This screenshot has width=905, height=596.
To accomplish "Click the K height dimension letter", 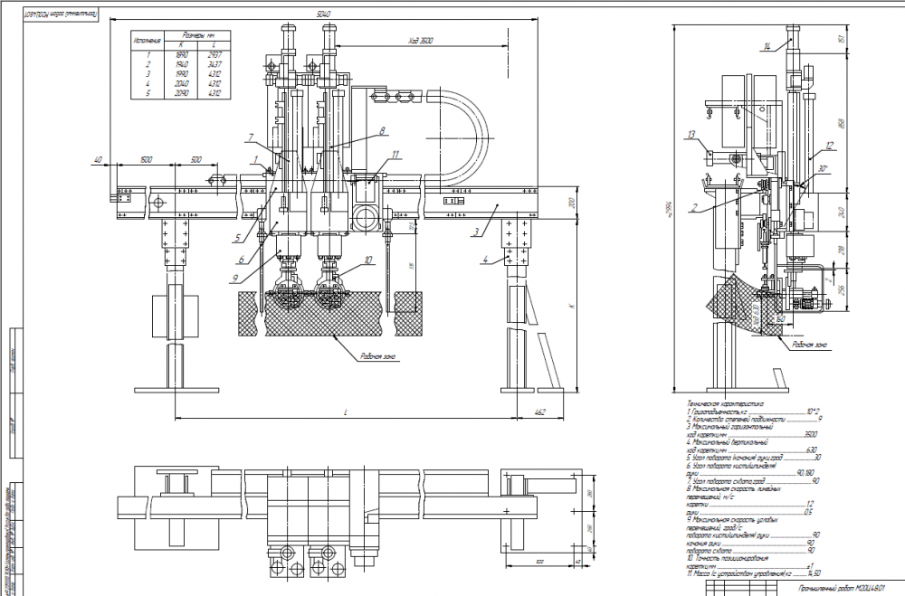I will pos(572,306).
